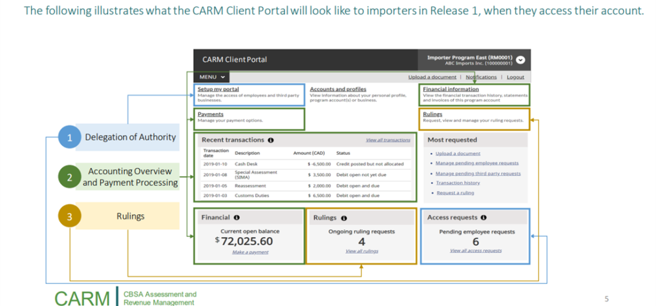Click the CARM logo at bottom left
The image size is (662, 306).
coord(81,298)
